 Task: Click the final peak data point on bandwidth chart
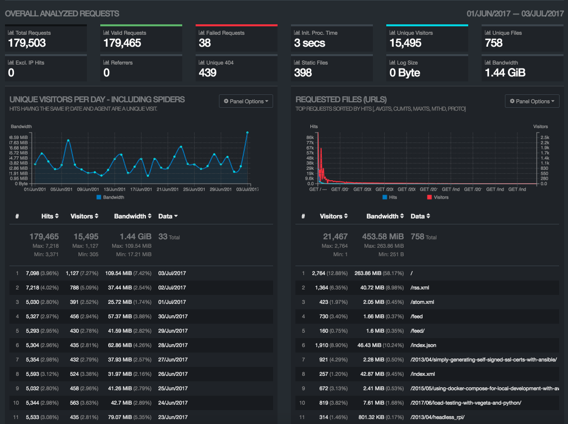247,133
